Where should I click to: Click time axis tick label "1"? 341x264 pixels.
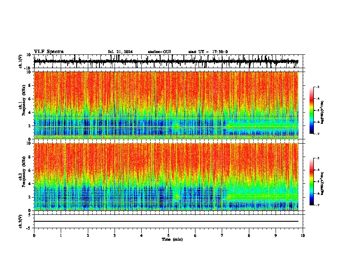pyautogui.click(x=61, y=236)
